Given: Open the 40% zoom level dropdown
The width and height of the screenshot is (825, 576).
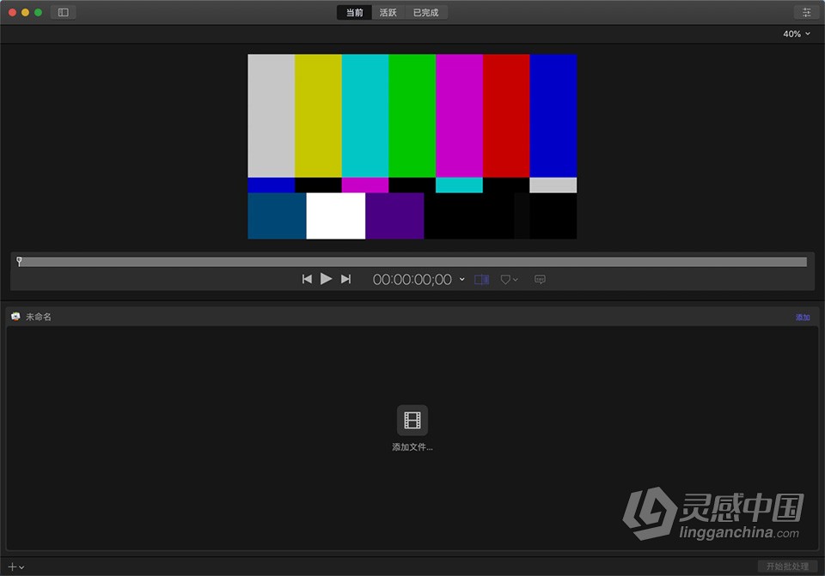Looking at the screenshot, I should [796, 33].
